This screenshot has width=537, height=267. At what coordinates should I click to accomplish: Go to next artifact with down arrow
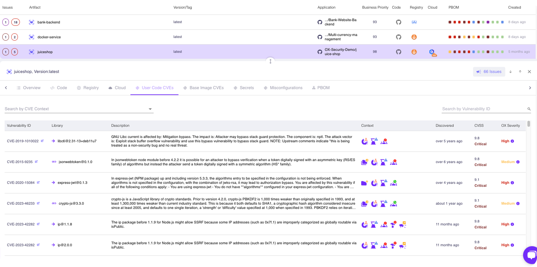click(511, 72)
